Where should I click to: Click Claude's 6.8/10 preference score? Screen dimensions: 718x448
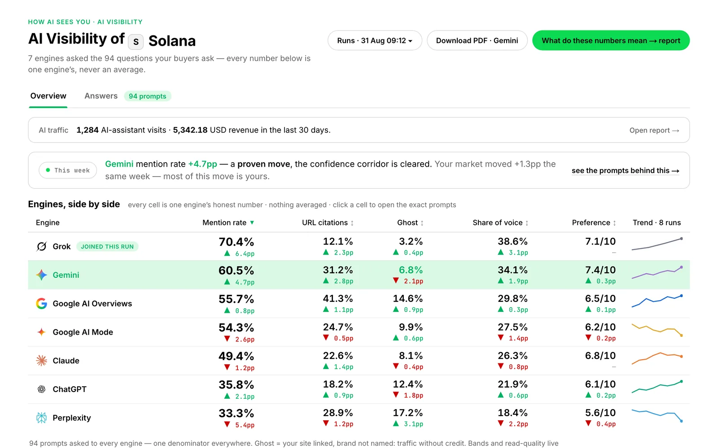coord(600,356)
